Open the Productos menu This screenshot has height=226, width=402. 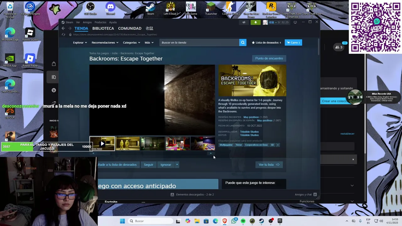[x=100, y=22]
